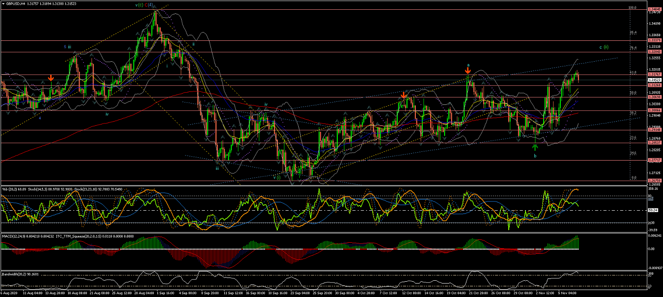This screenshot has height=297, width=663.
Task: Click the 61.8 Fibonacci level label
Action: [632, 72]
